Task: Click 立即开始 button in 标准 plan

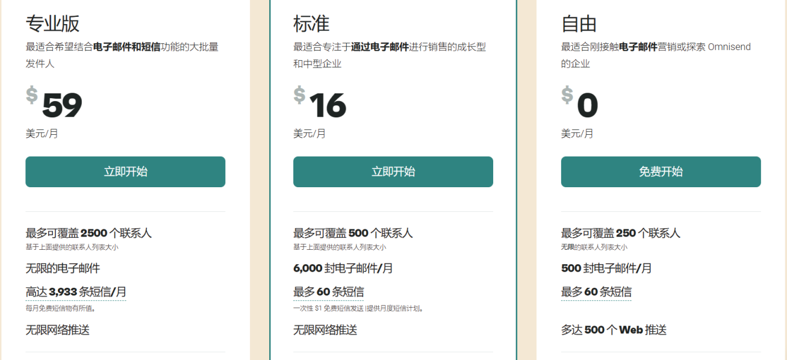Action: coord(393,172)
